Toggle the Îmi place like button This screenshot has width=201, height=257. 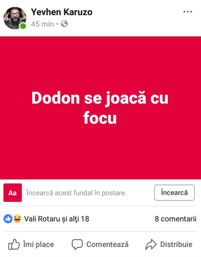tap(31, 244)
